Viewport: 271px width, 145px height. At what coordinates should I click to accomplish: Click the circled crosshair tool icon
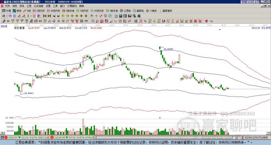pyautogui.click(x=54, y=21)
